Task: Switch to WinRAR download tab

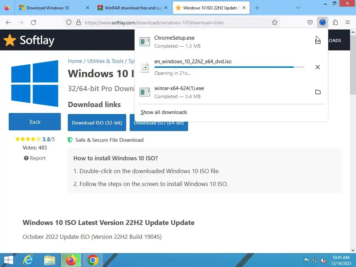Action: [x=132, y=8]
